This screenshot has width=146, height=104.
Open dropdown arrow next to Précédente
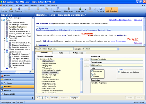click(85, 10)
